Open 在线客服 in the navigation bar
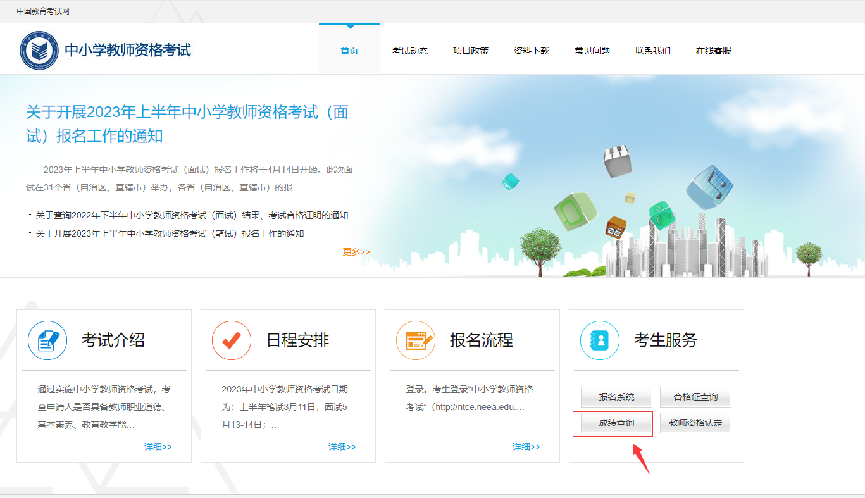 [714, 51]
